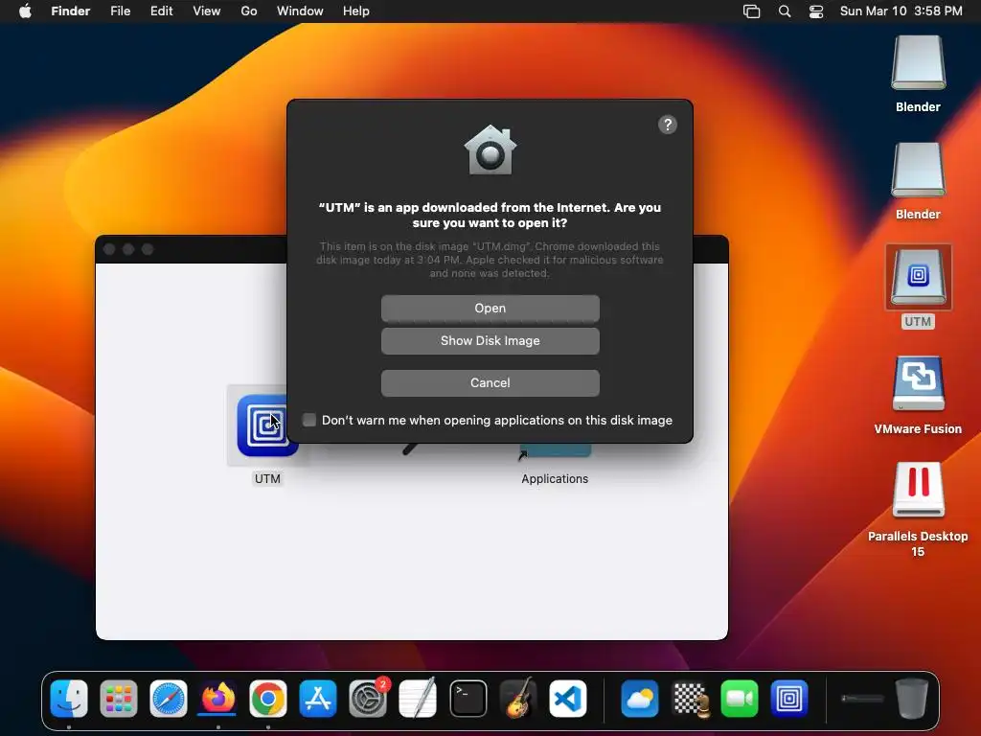This screenshot has height=736, width=981.
Task: Launch Google Chrome from the Dock
Action: [x=268, y=699]
